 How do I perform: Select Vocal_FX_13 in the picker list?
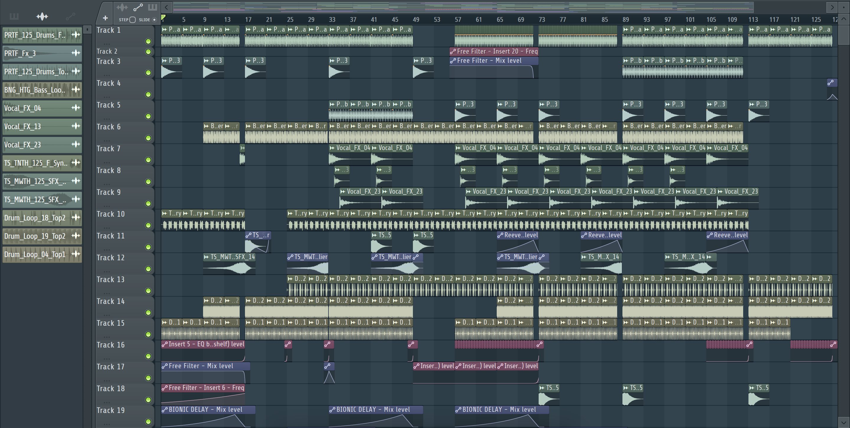pyautogui.click(x=42, y=126)
